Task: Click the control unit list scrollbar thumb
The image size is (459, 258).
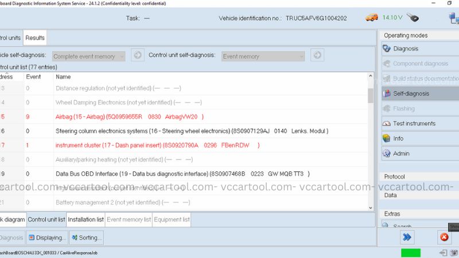Action: tap(371, 96)
